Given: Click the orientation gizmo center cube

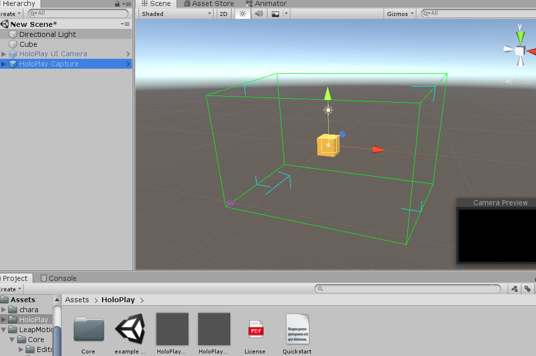Looking at the screenshot, I should point(520,51).
